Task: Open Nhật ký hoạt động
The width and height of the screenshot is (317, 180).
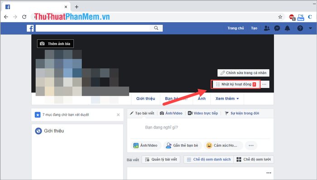Action: (236, 85)
